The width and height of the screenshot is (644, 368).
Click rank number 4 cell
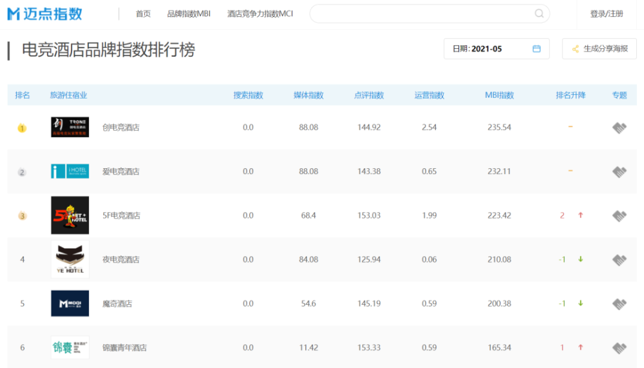[22, 259]
